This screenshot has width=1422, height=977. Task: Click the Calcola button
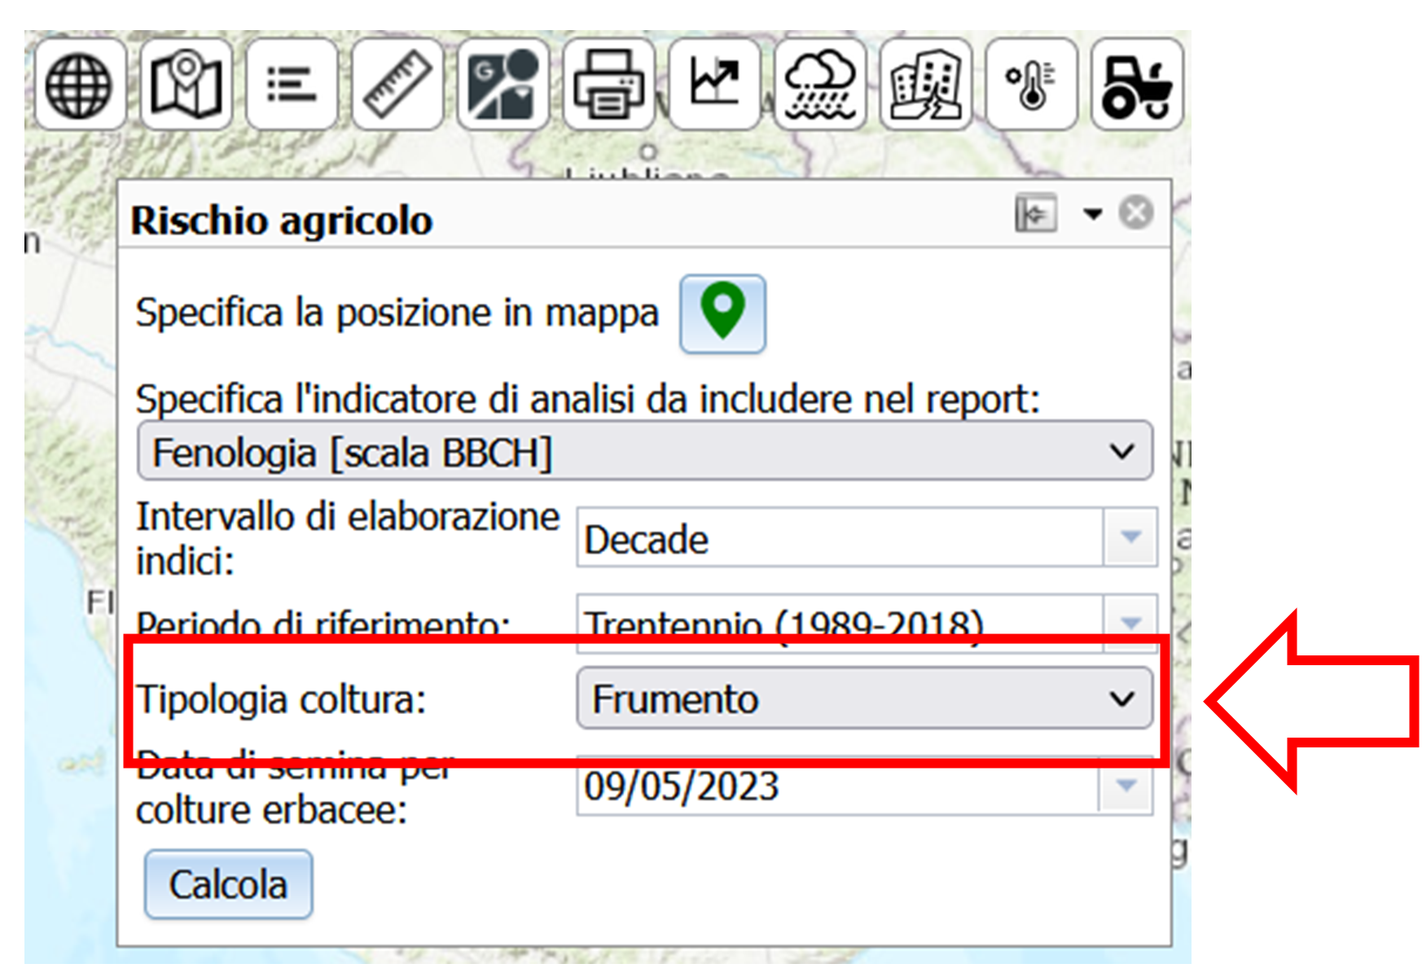click(x=228, y=884)
